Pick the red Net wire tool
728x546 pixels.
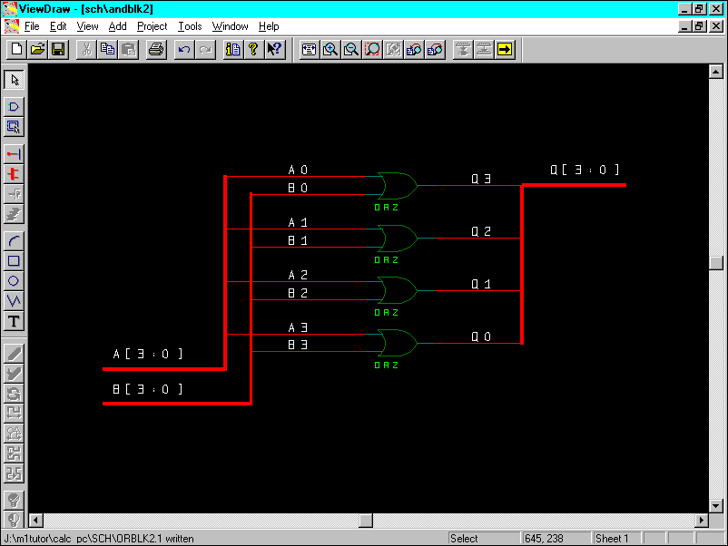14,154
